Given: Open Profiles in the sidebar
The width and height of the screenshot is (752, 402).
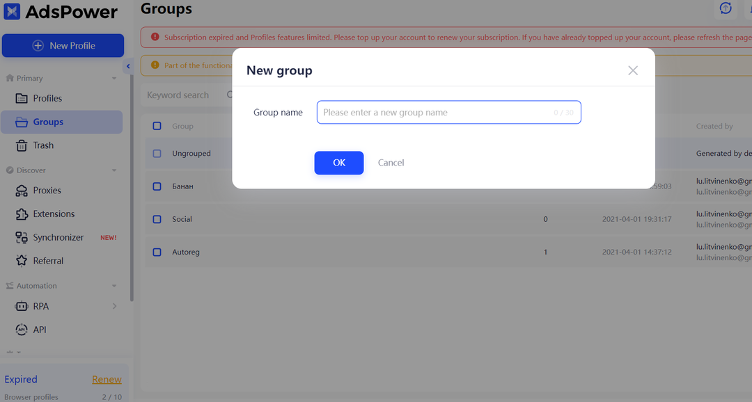Looking at the screenshot, I should (61, 98).
